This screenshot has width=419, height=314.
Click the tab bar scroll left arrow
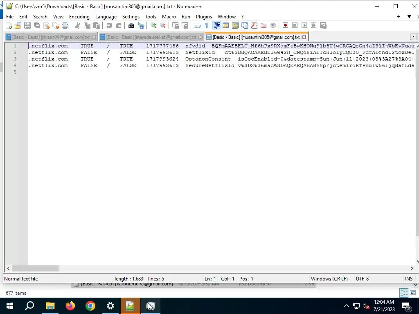pyautogui.click(x=413, y=37)
